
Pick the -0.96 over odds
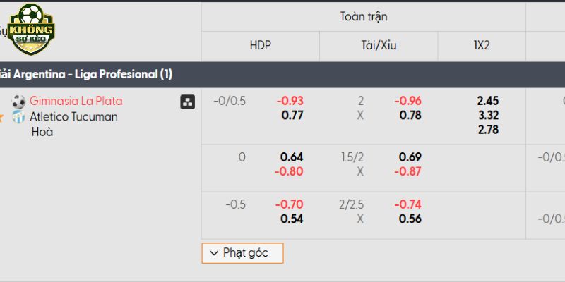pos(408,101)
